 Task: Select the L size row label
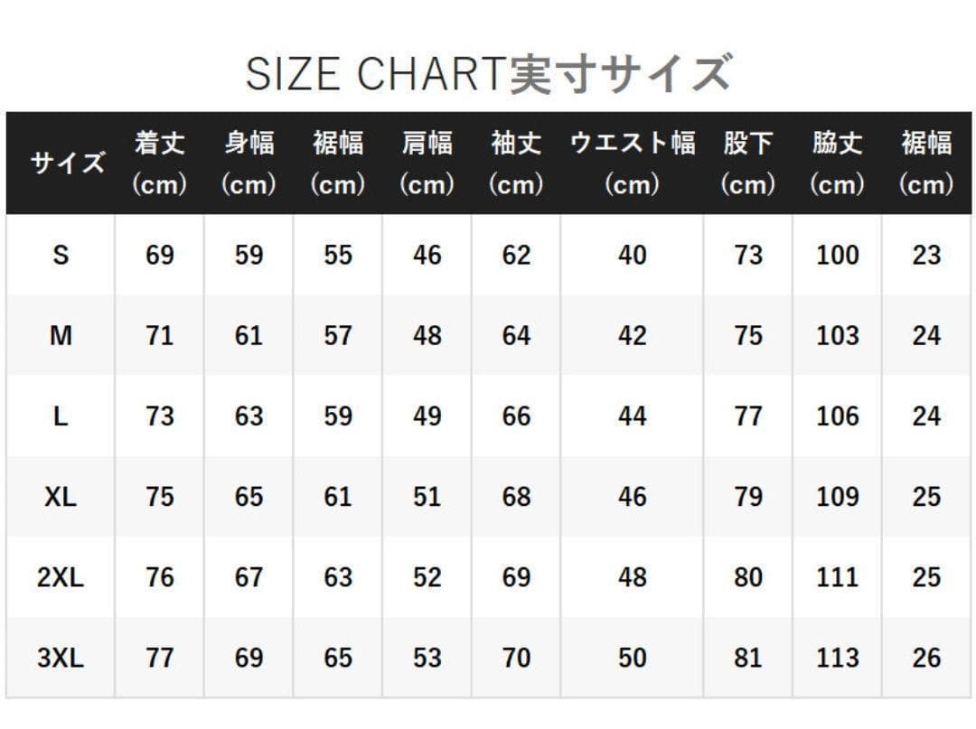click(61, 416)
